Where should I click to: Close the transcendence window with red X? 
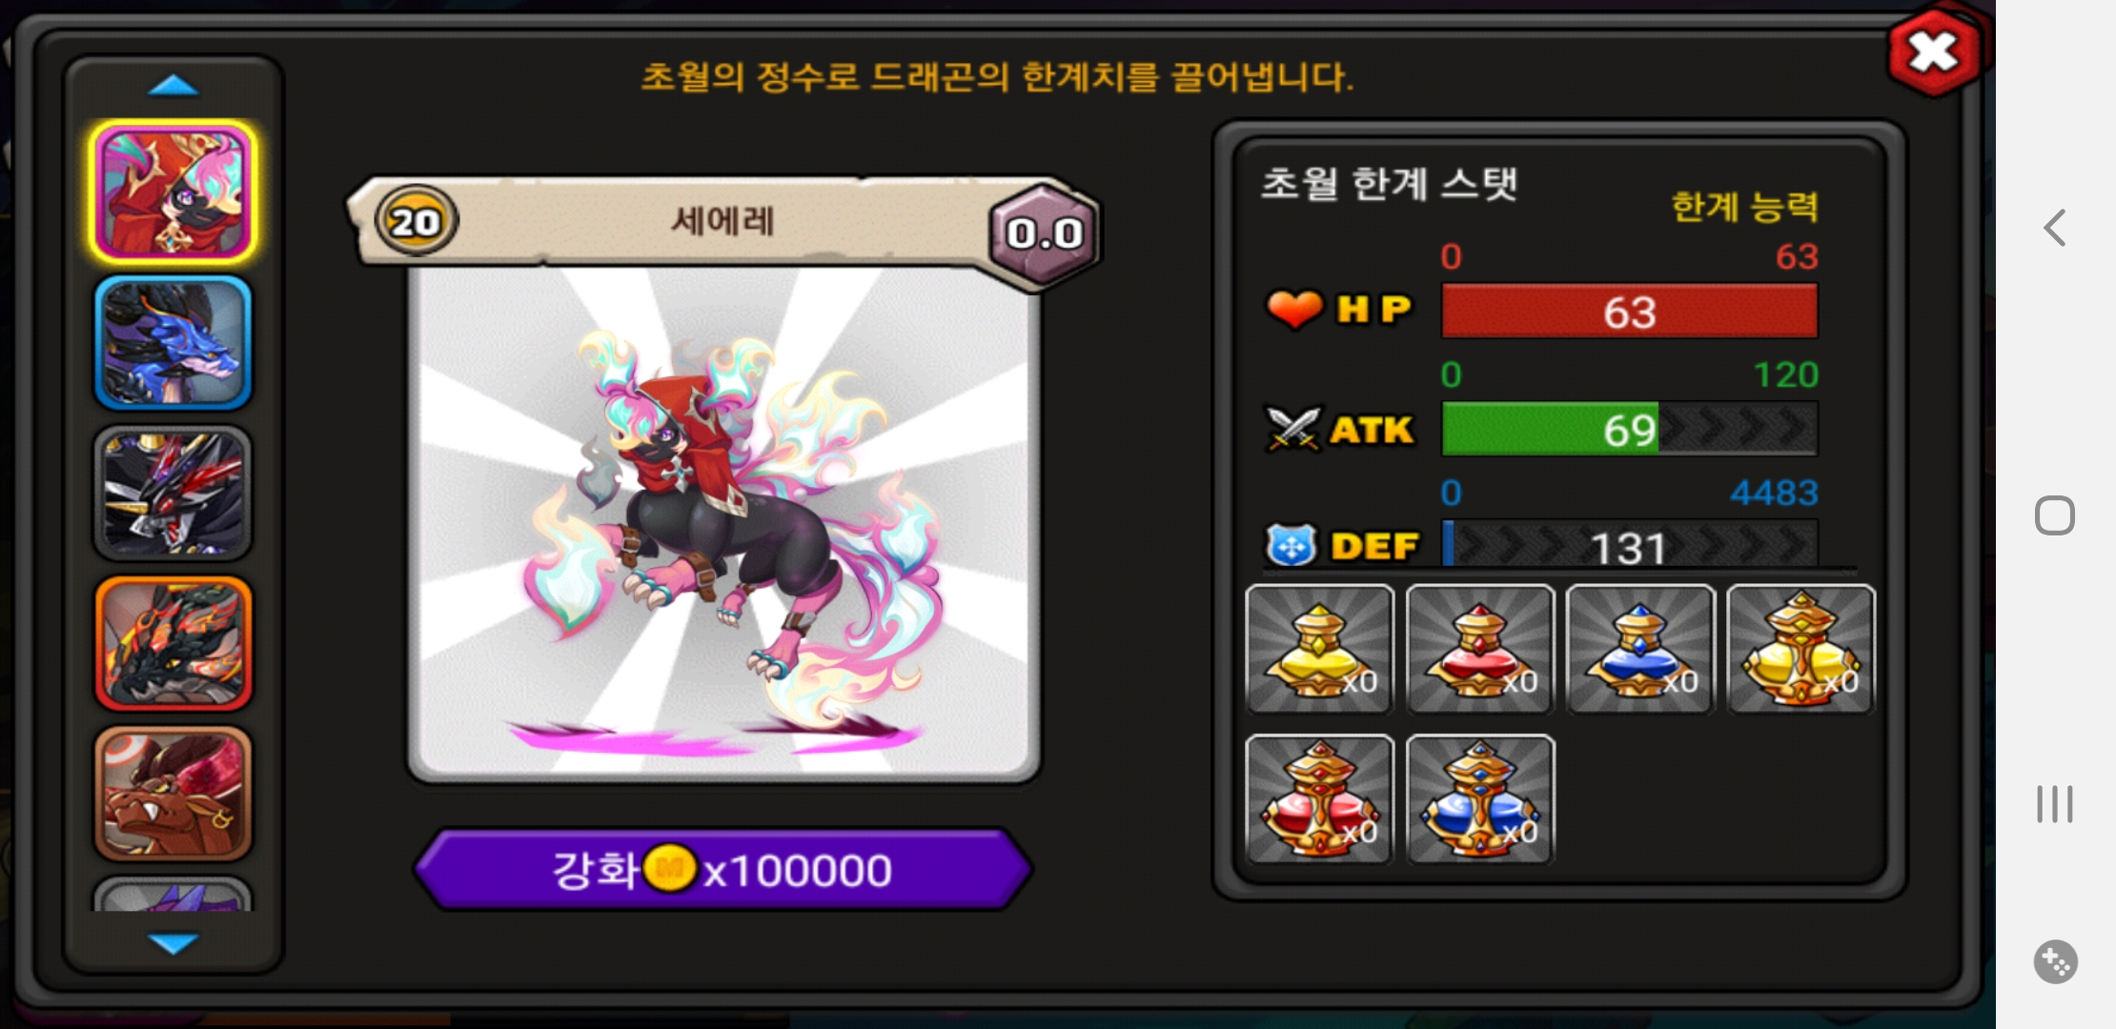pos(1934,52)
